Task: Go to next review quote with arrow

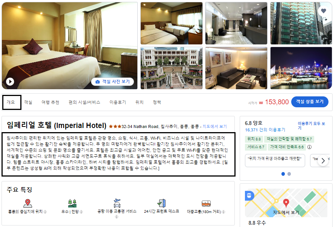Action: (323, 160)
